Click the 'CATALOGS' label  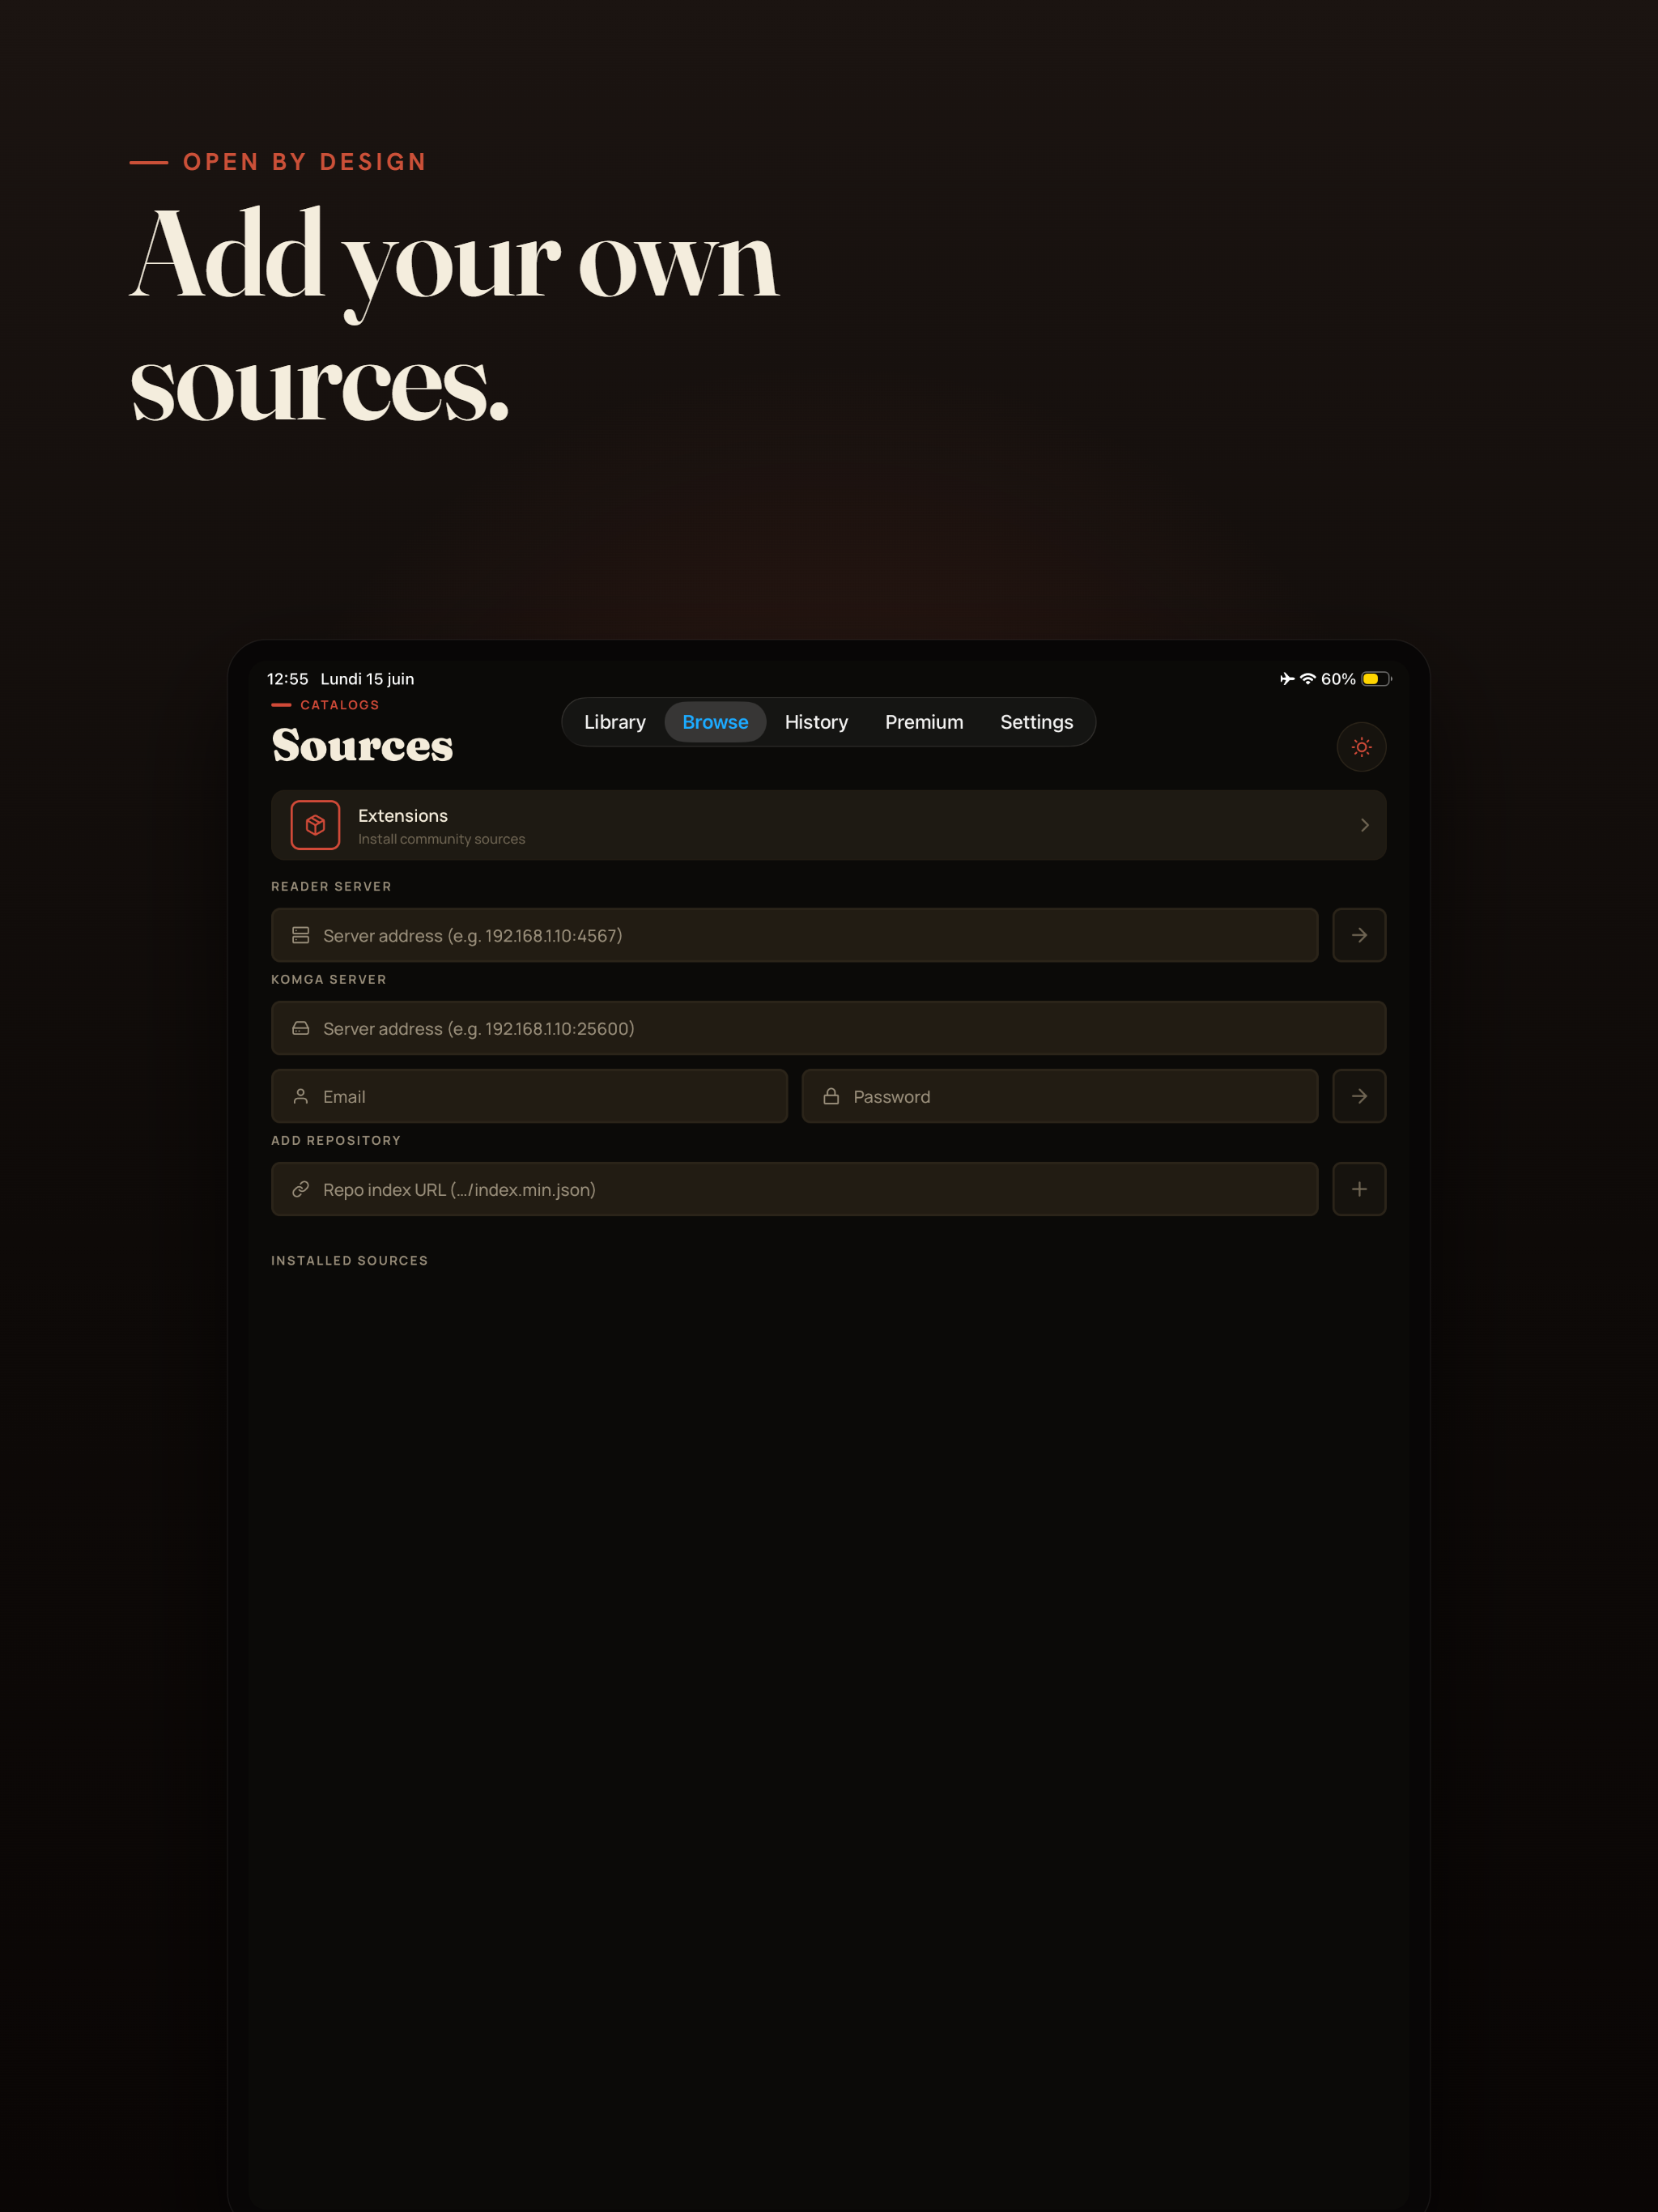coord(339,705)
